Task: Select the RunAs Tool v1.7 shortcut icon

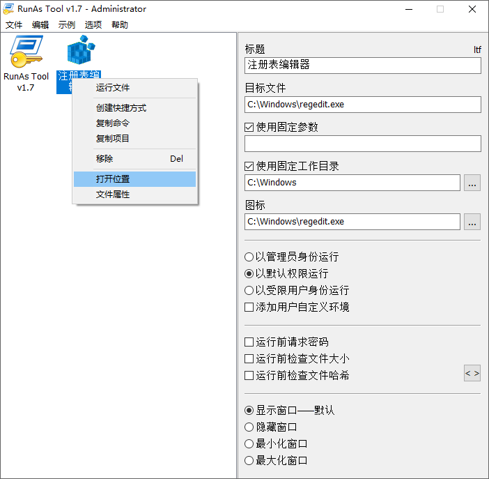Action: pos(26,52)
